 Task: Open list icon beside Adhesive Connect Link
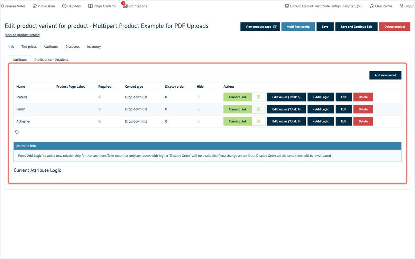point(258,121)
